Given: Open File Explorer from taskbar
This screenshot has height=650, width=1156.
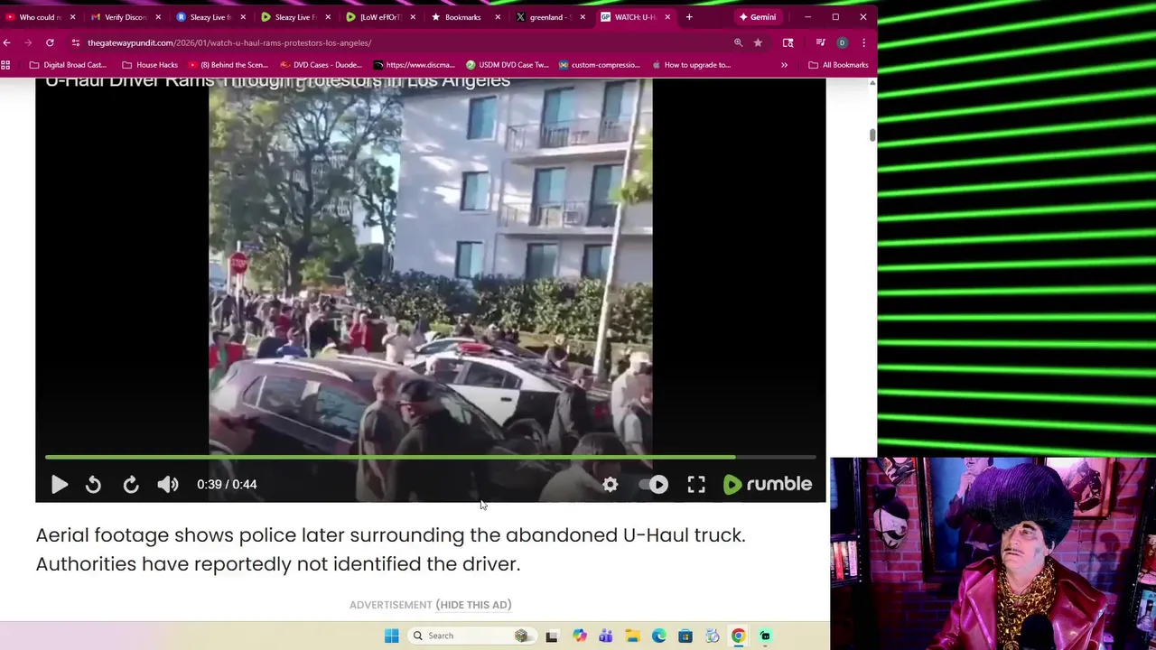Looking at the screenshot, I should pos(632,636).
